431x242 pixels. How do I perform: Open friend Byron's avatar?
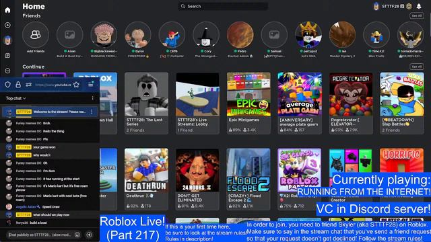tap(138, 35)
